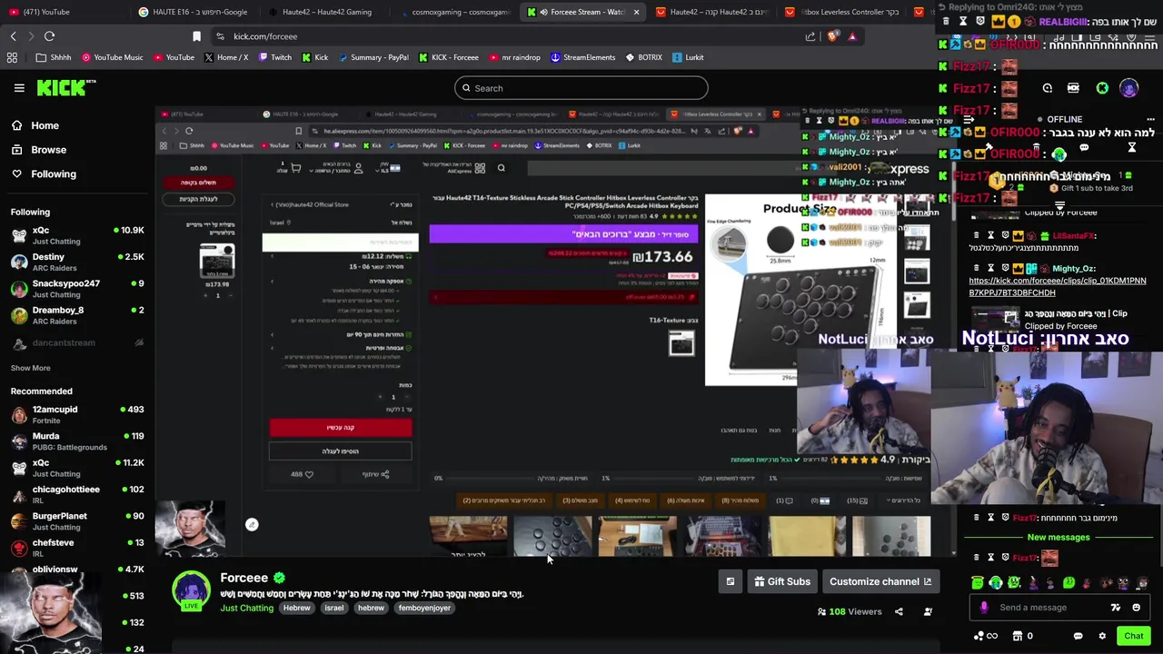
Task: Switch to the HAUTE E16 Google tab
Action: pos(195,12)
